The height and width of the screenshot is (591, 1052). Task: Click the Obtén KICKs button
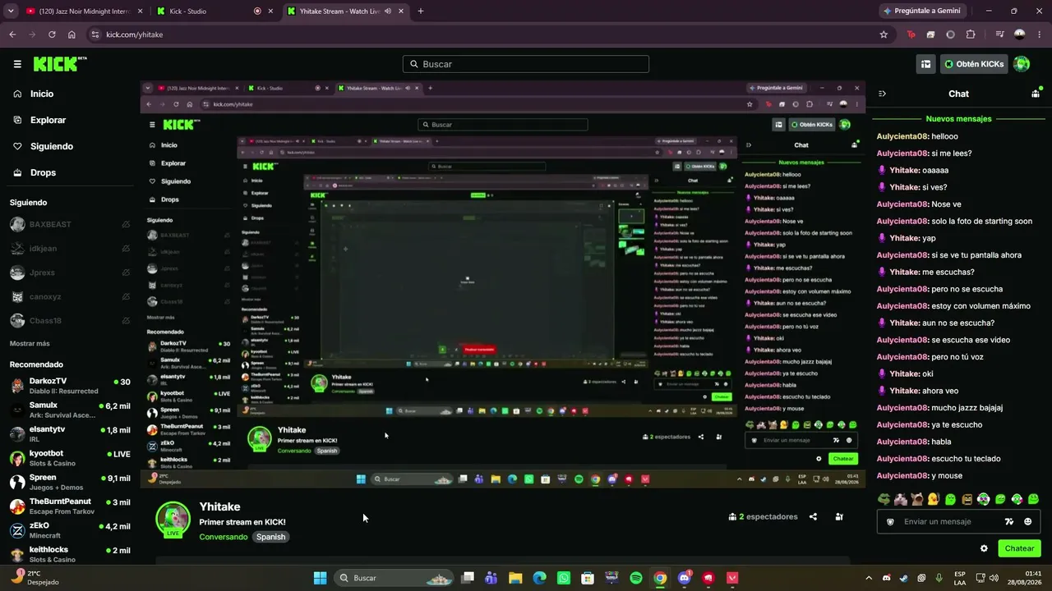point(974,64)
